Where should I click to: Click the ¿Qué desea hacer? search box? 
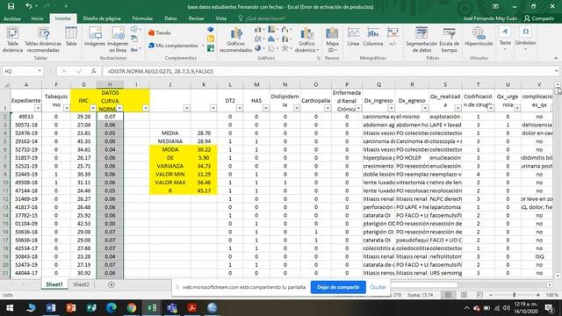click(265, 18)
